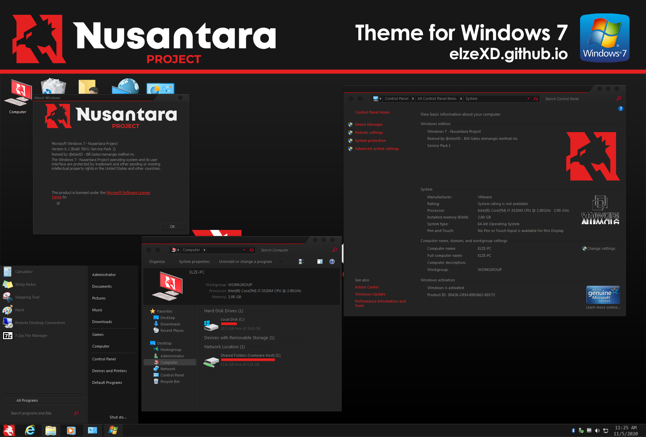Open Documents from Start menu
Viewport: 646px width, 437px height.
click(102, 286)
